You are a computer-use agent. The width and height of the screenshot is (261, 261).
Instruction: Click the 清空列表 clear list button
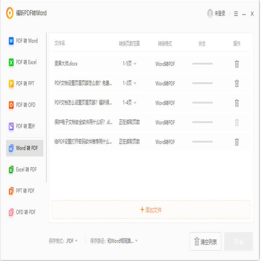coord(205,241)
